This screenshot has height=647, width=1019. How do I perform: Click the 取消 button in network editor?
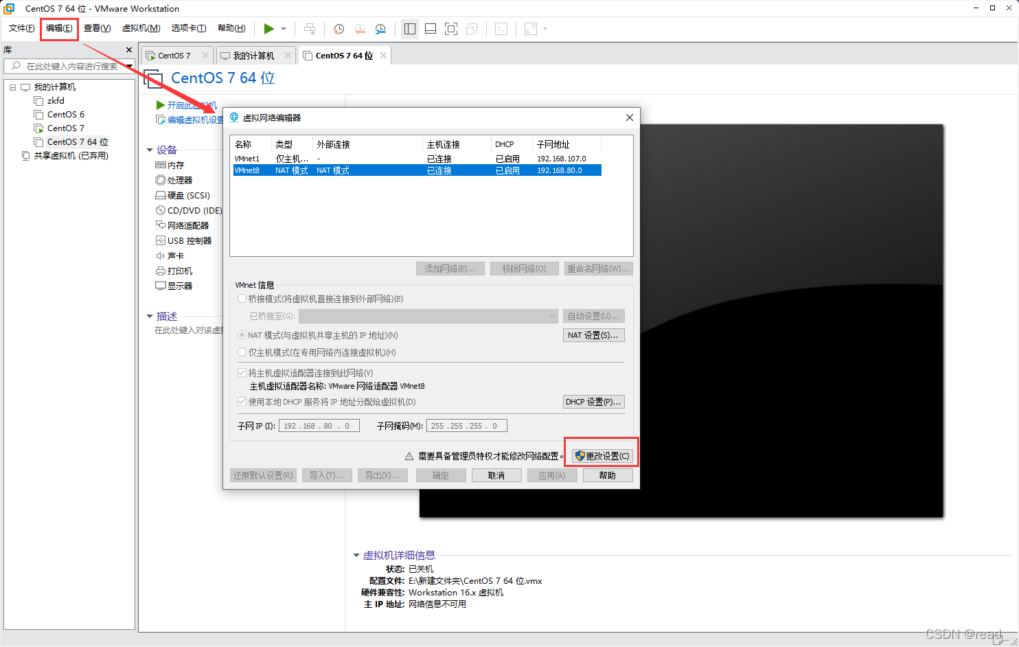(x=496, y=475)
